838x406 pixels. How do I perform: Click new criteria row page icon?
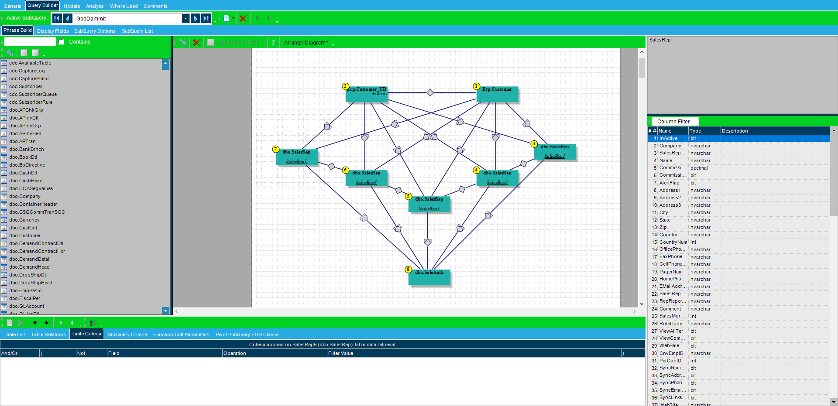coord(10,323)
